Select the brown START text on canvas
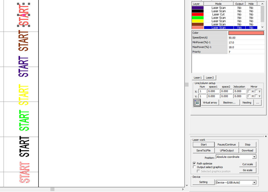 pyautogui.click(x=23, y=41)
